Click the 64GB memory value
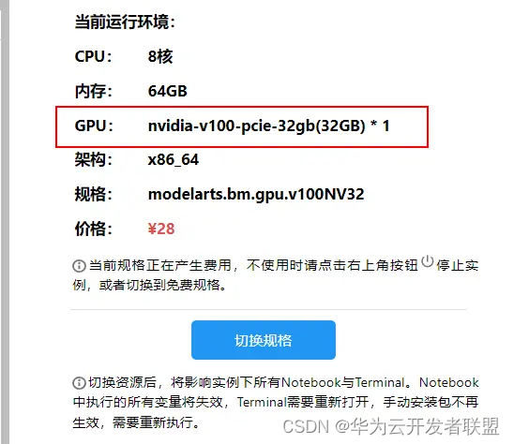Viewport: 514px width, 444px height. [168, 91]
